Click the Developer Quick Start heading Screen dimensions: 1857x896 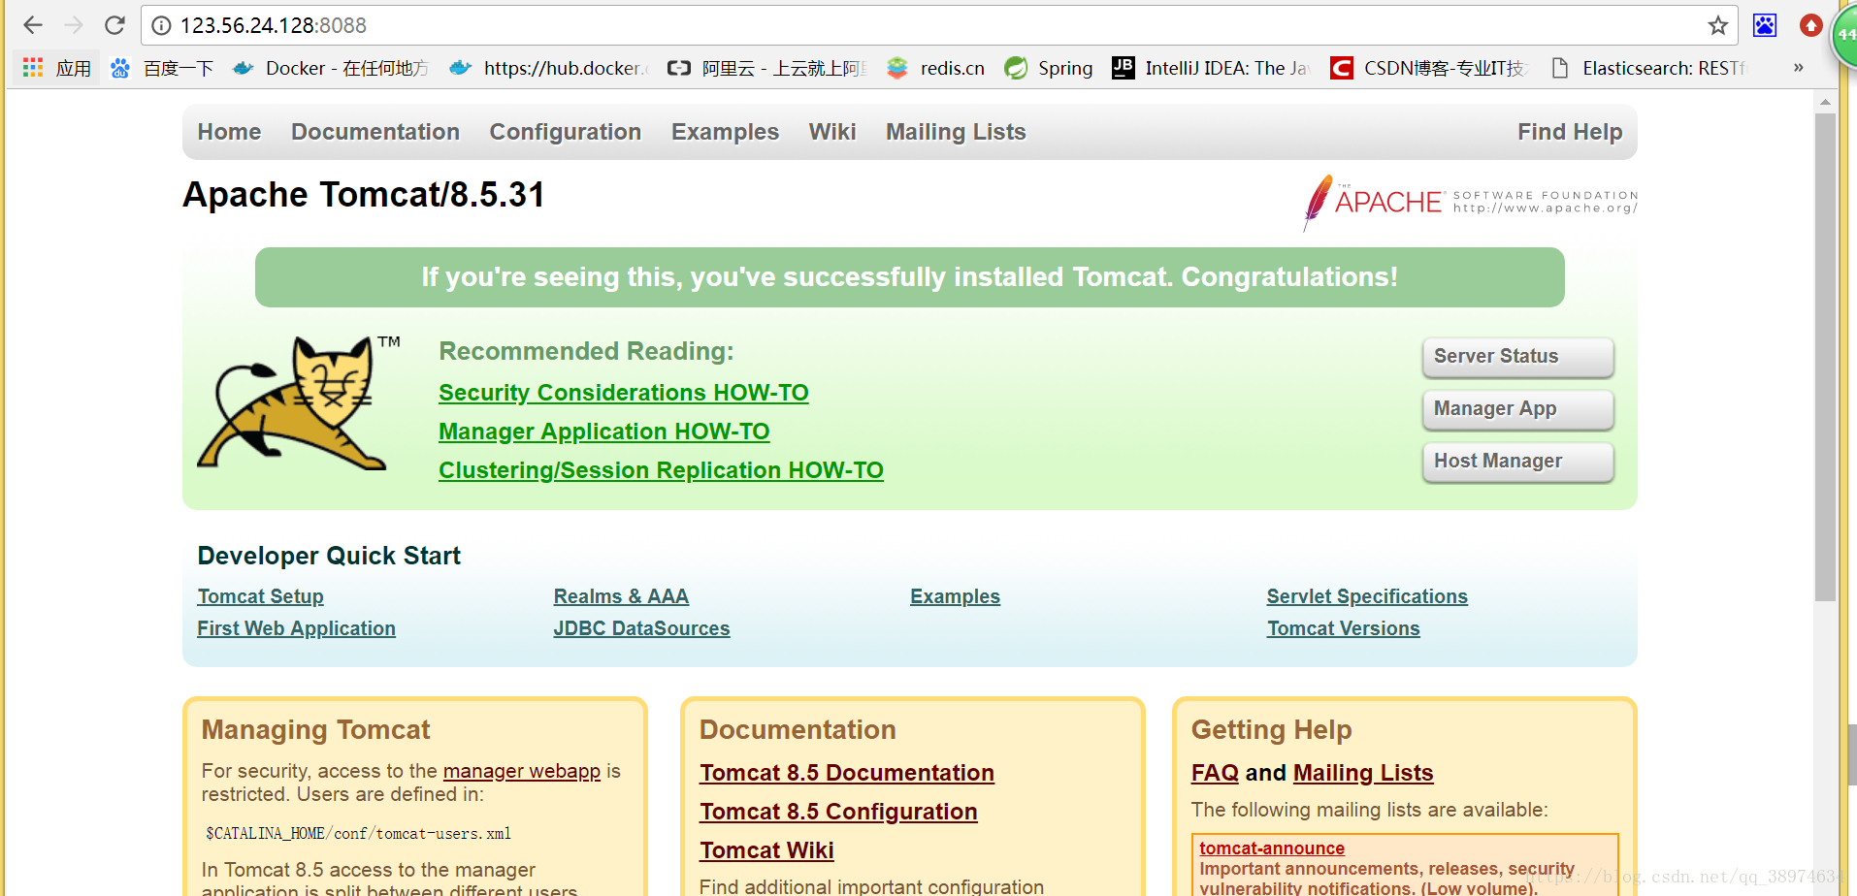tap(329, 556)
